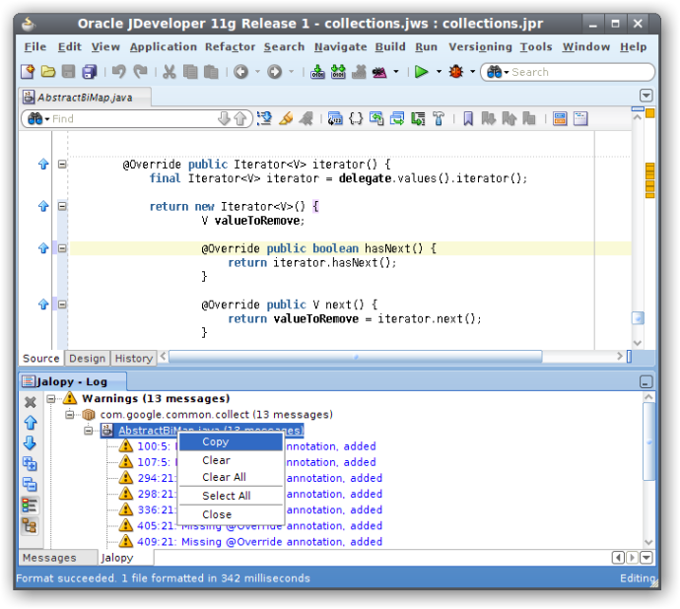Undo the last action
This screenshot has height=609, width=680.
click(x=118, y=72)
